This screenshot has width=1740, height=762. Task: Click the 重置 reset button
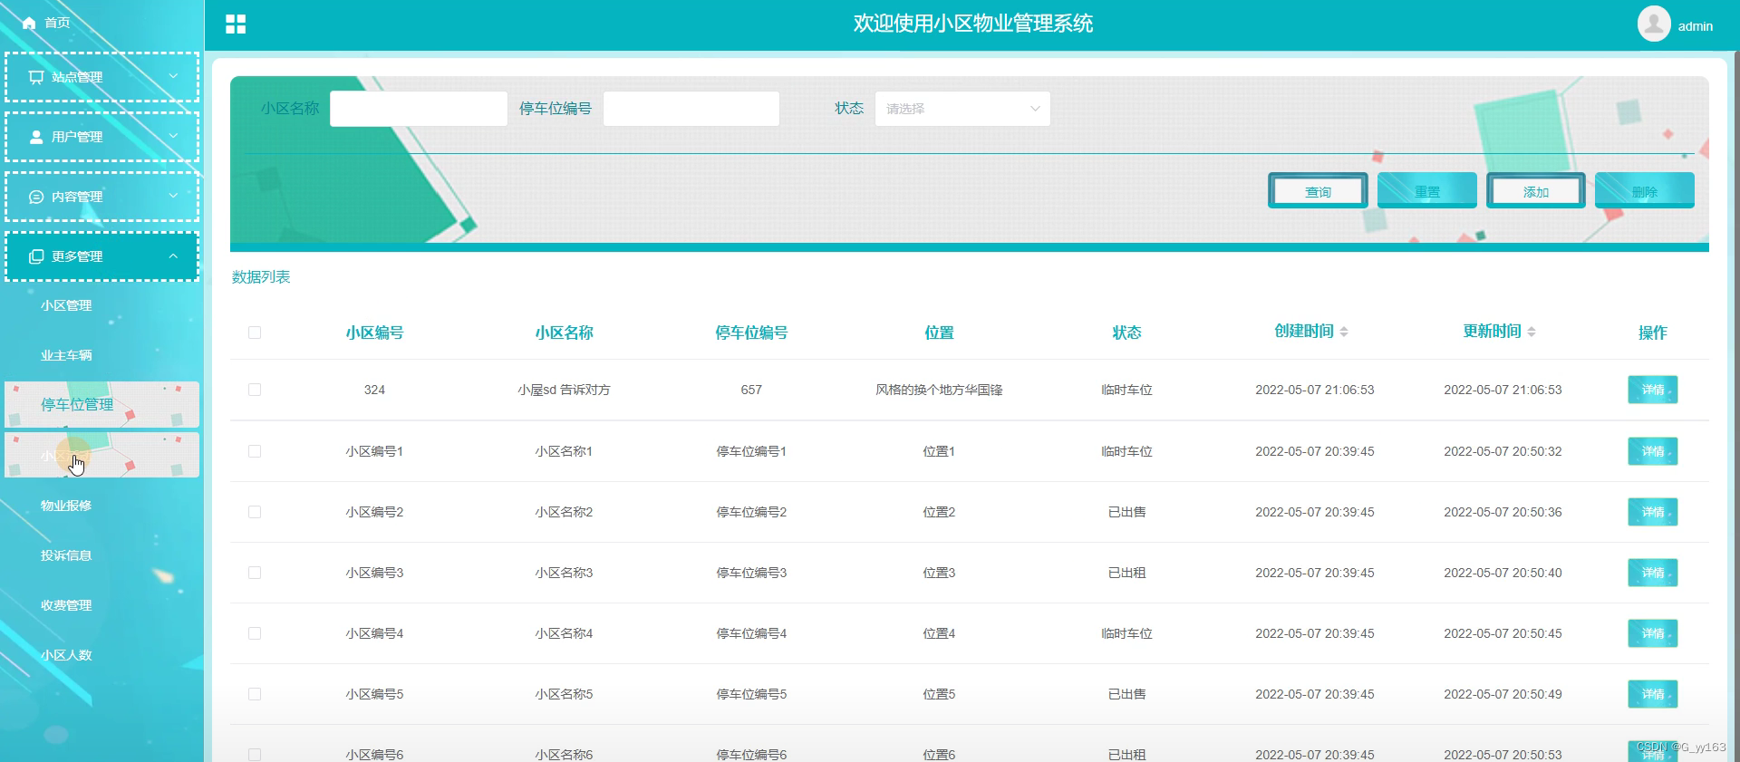1427,191
